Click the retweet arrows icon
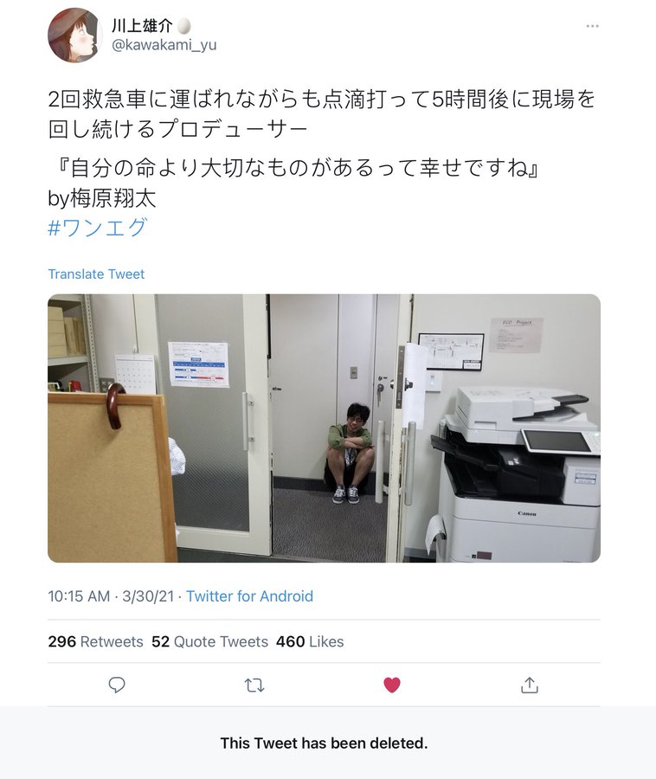Viewport: 656px width, 779px height. click(254, 686)
